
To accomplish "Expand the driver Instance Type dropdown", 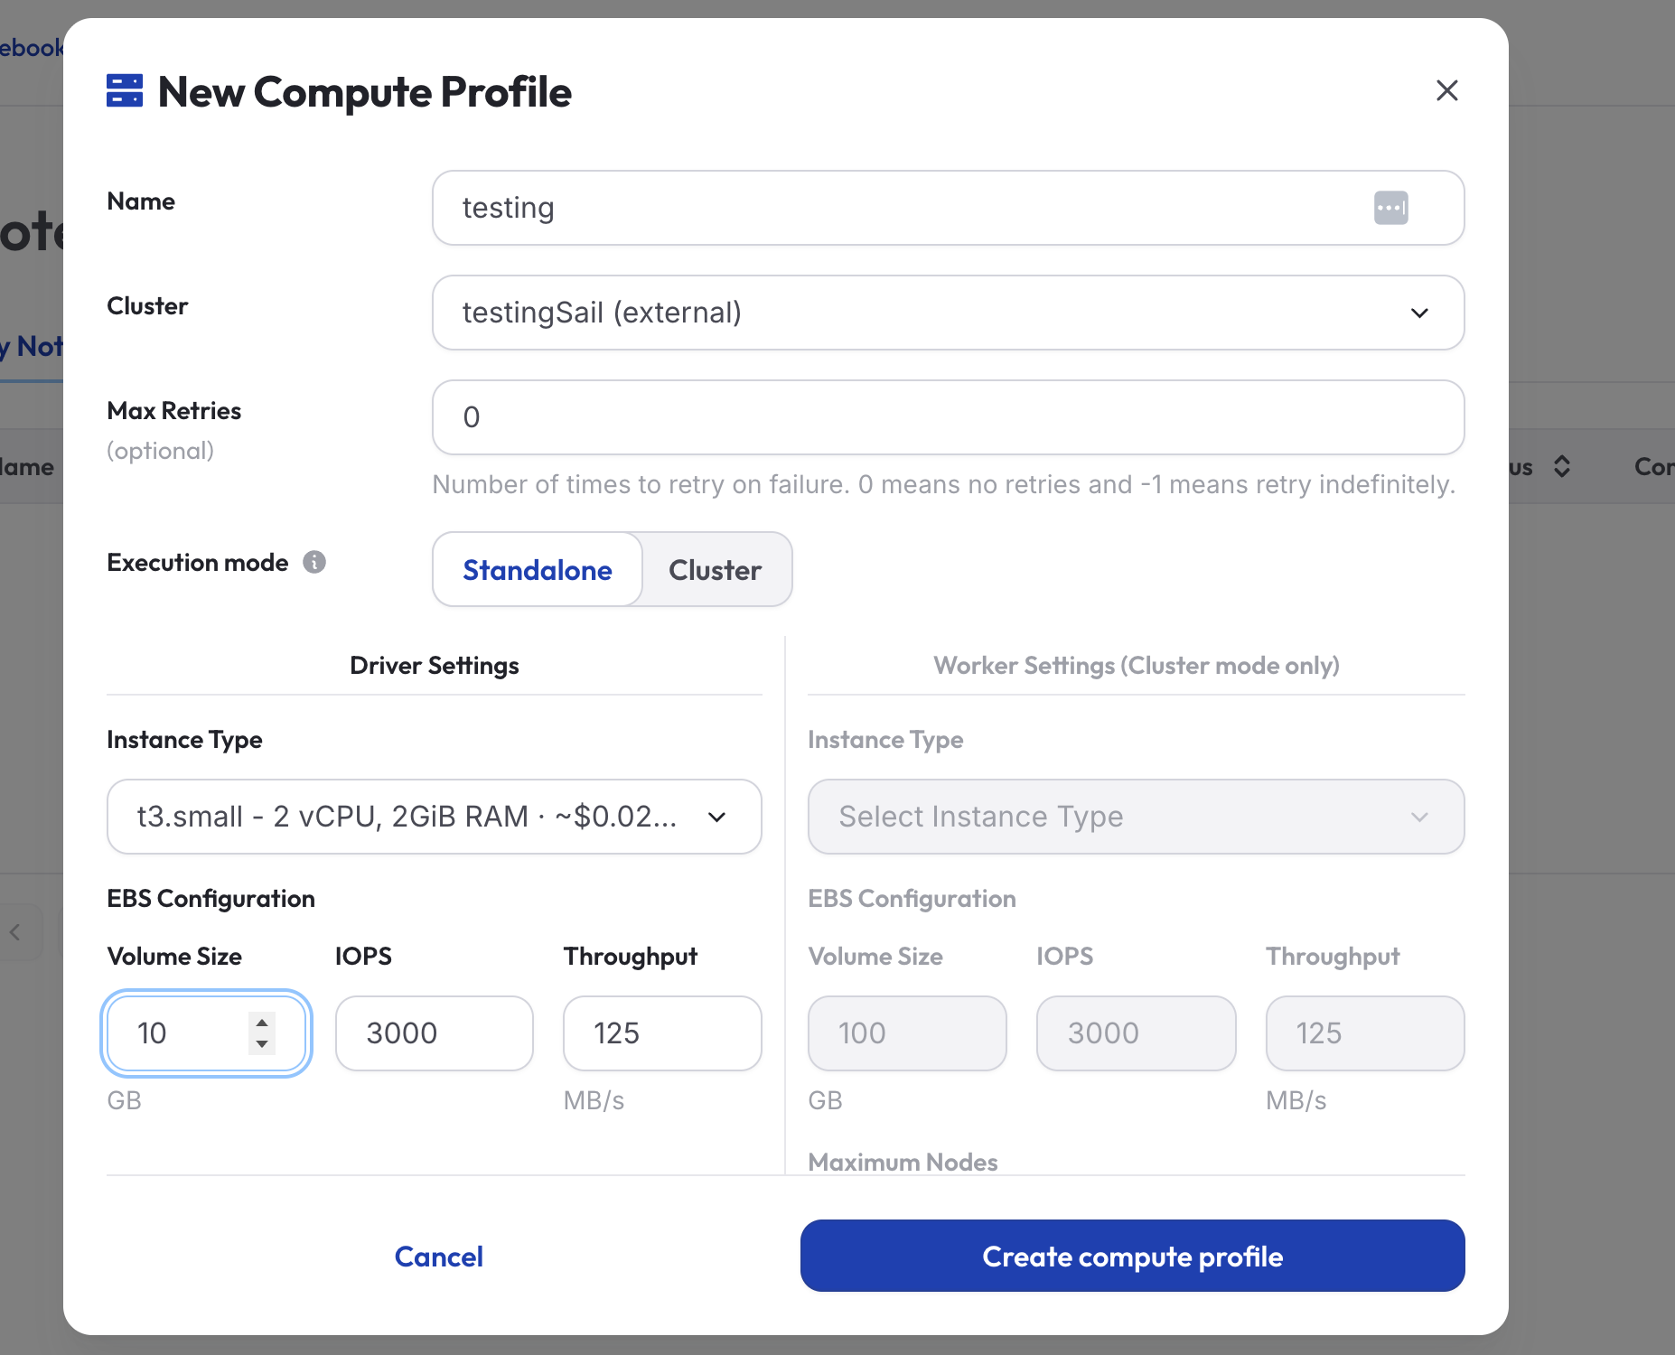I will [x=435, y=817].
